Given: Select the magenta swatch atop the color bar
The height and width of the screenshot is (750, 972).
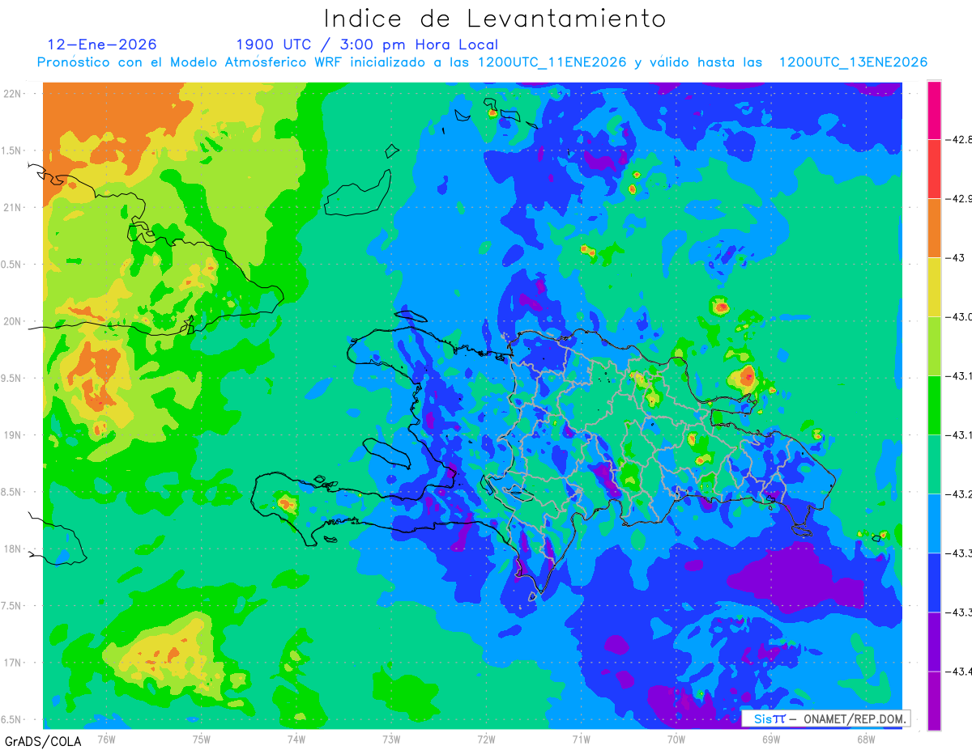Looking at the screenshot, I should click(934, 110).
